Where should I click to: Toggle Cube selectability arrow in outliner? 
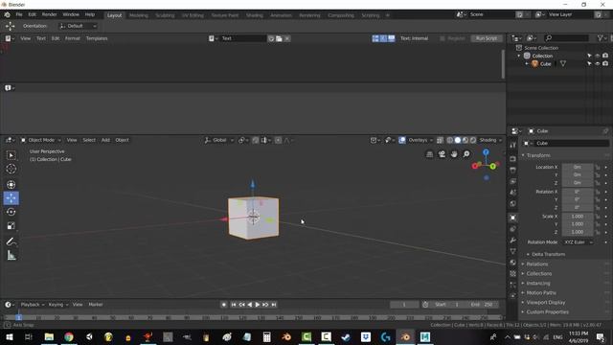tap(589, 64)
